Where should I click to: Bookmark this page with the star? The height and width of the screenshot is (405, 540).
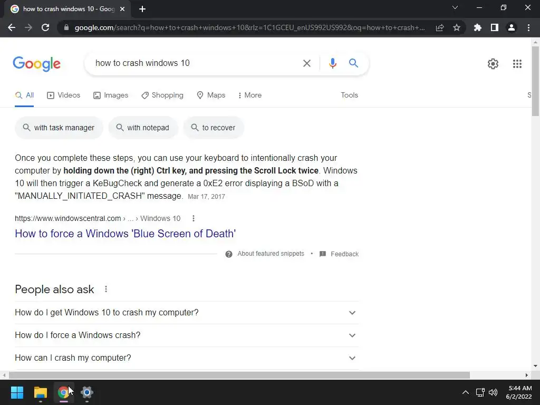pos(457,27)
